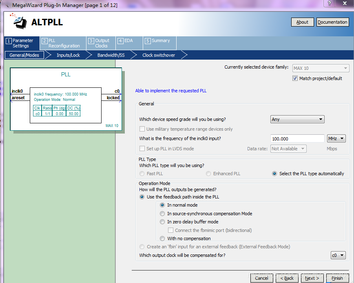
Task: Toggle Connect the fbmimic port checkbox
Action: [170, 230]
